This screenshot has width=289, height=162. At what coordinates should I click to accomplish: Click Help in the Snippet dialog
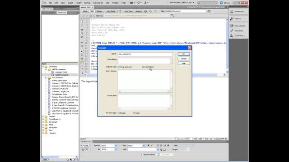pos(184,63)
